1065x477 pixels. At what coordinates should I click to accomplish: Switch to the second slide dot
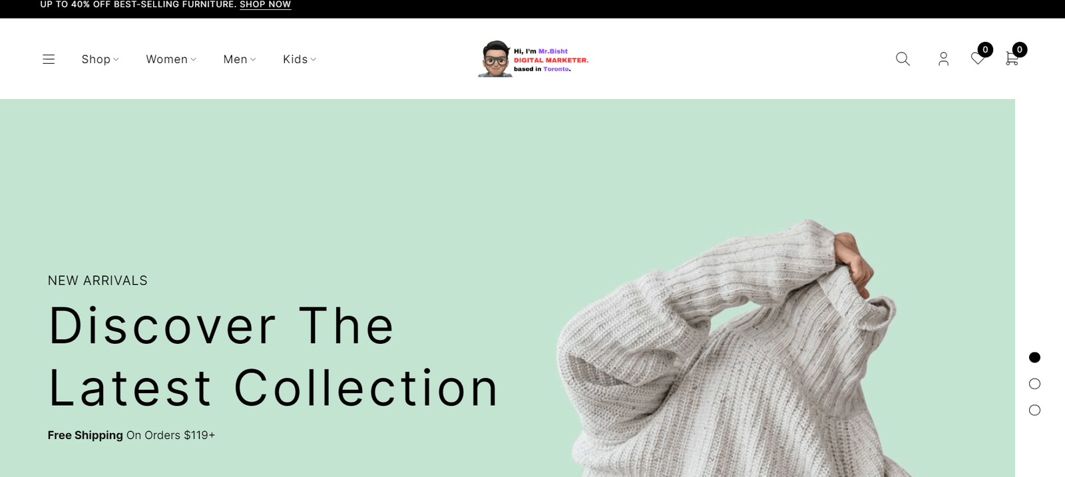coord(1034,384)
